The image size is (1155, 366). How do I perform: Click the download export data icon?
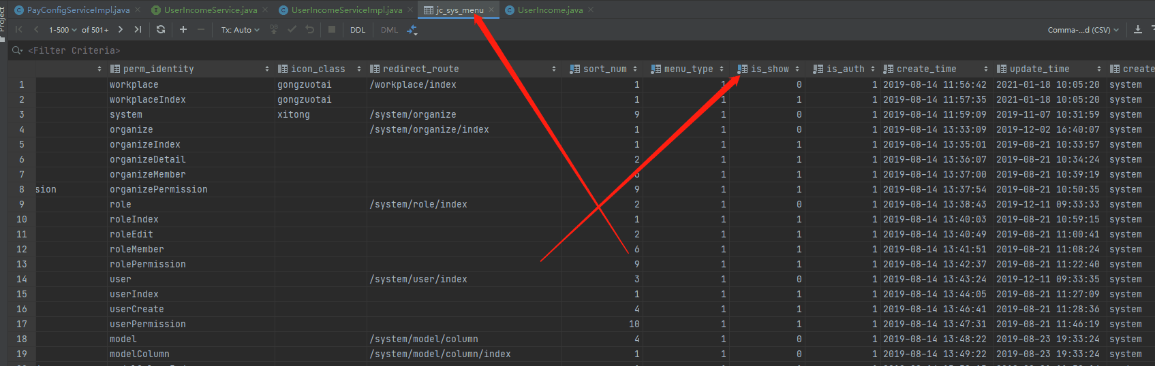tap(1137, 29)
